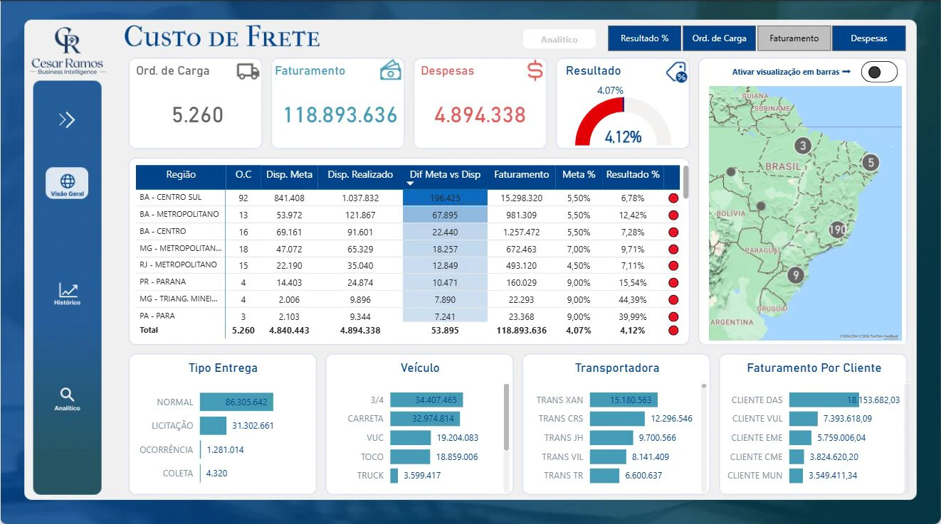Select the TRANS CRS bar in Transportadora
The height and width of the screenshot is (524, 941).
click(617, 419)
